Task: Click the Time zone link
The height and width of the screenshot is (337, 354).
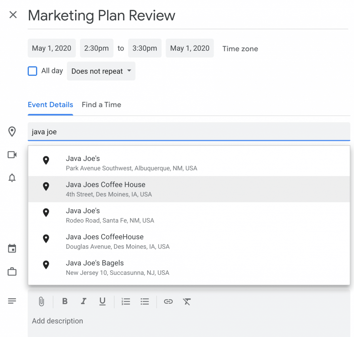Action: tap(240, 49)
